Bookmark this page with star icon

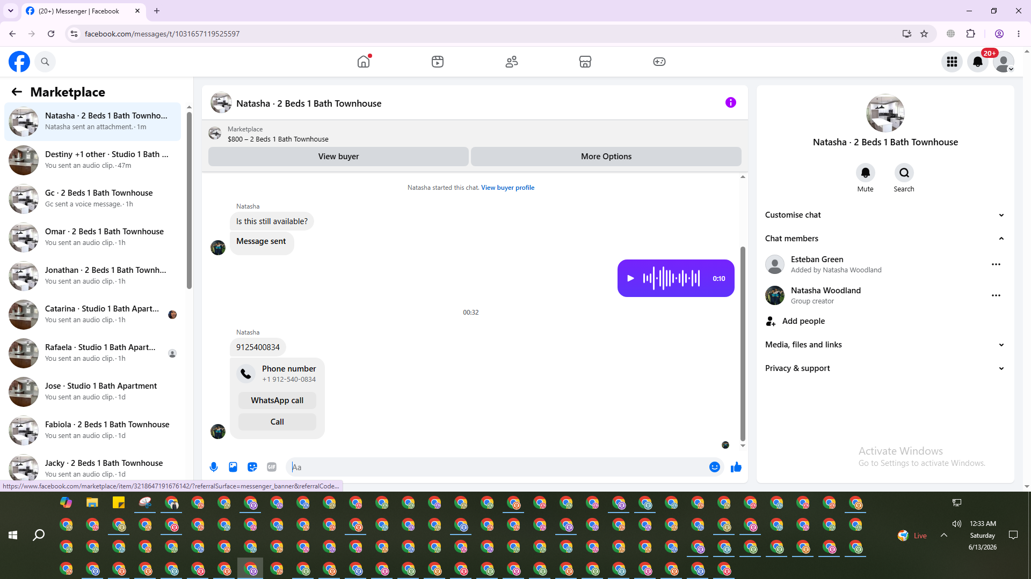[924, 34]
